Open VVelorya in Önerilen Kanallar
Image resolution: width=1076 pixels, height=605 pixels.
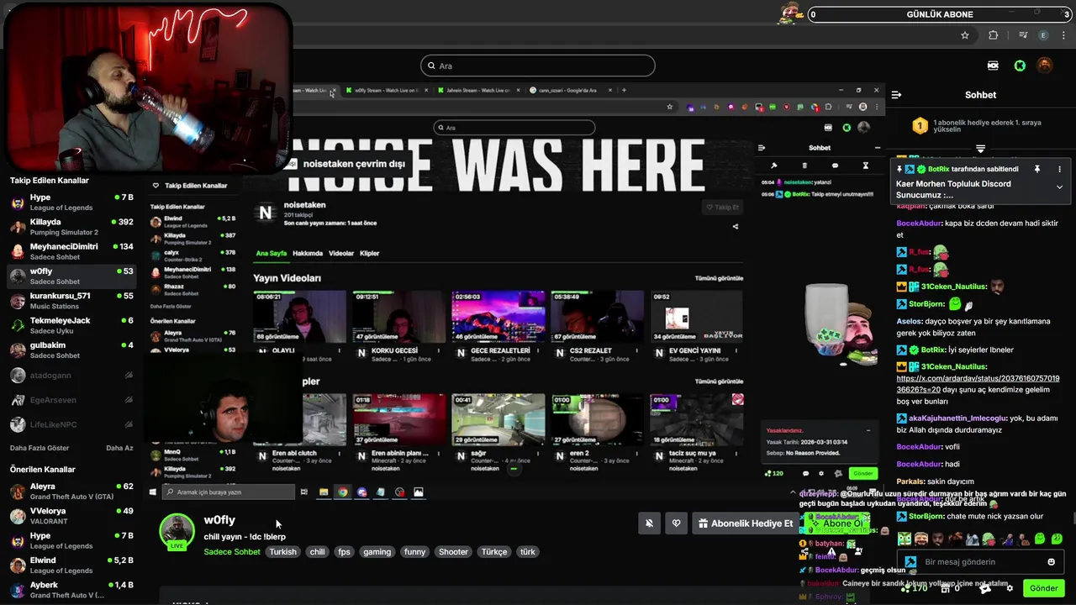click(x=71, y=516)
